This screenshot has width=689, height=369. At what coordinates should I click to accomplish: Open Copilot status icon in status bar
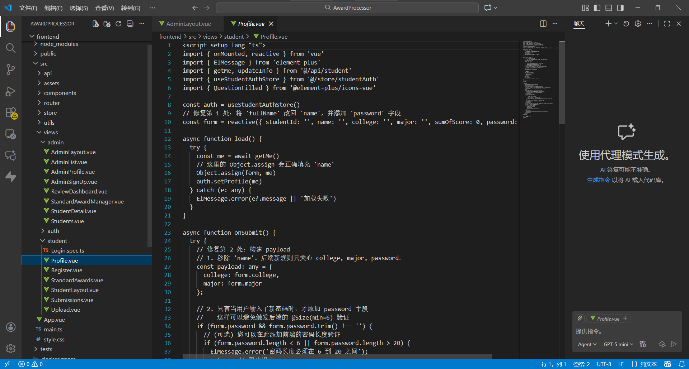(x=667, y=364)
